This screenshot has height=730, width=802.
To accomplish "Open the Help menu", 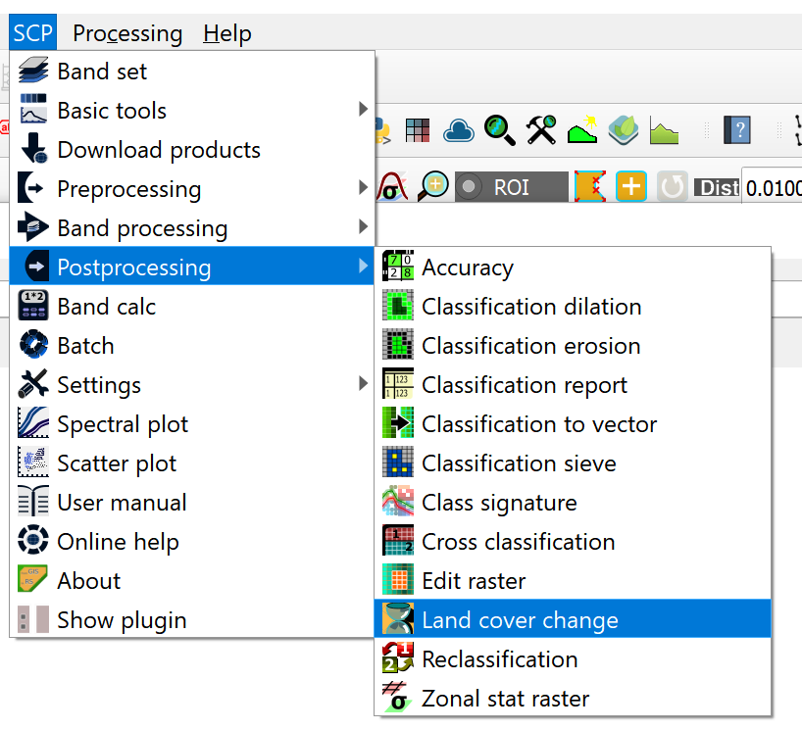I will 227,33.
